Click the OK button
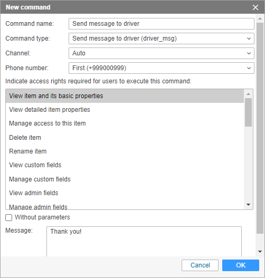This screenshot has width=265, height=278. (x=241, y=265)
